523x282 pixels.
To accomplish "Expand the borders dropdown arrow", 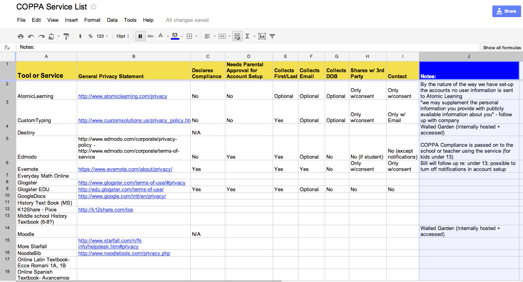I will (197, 36).
